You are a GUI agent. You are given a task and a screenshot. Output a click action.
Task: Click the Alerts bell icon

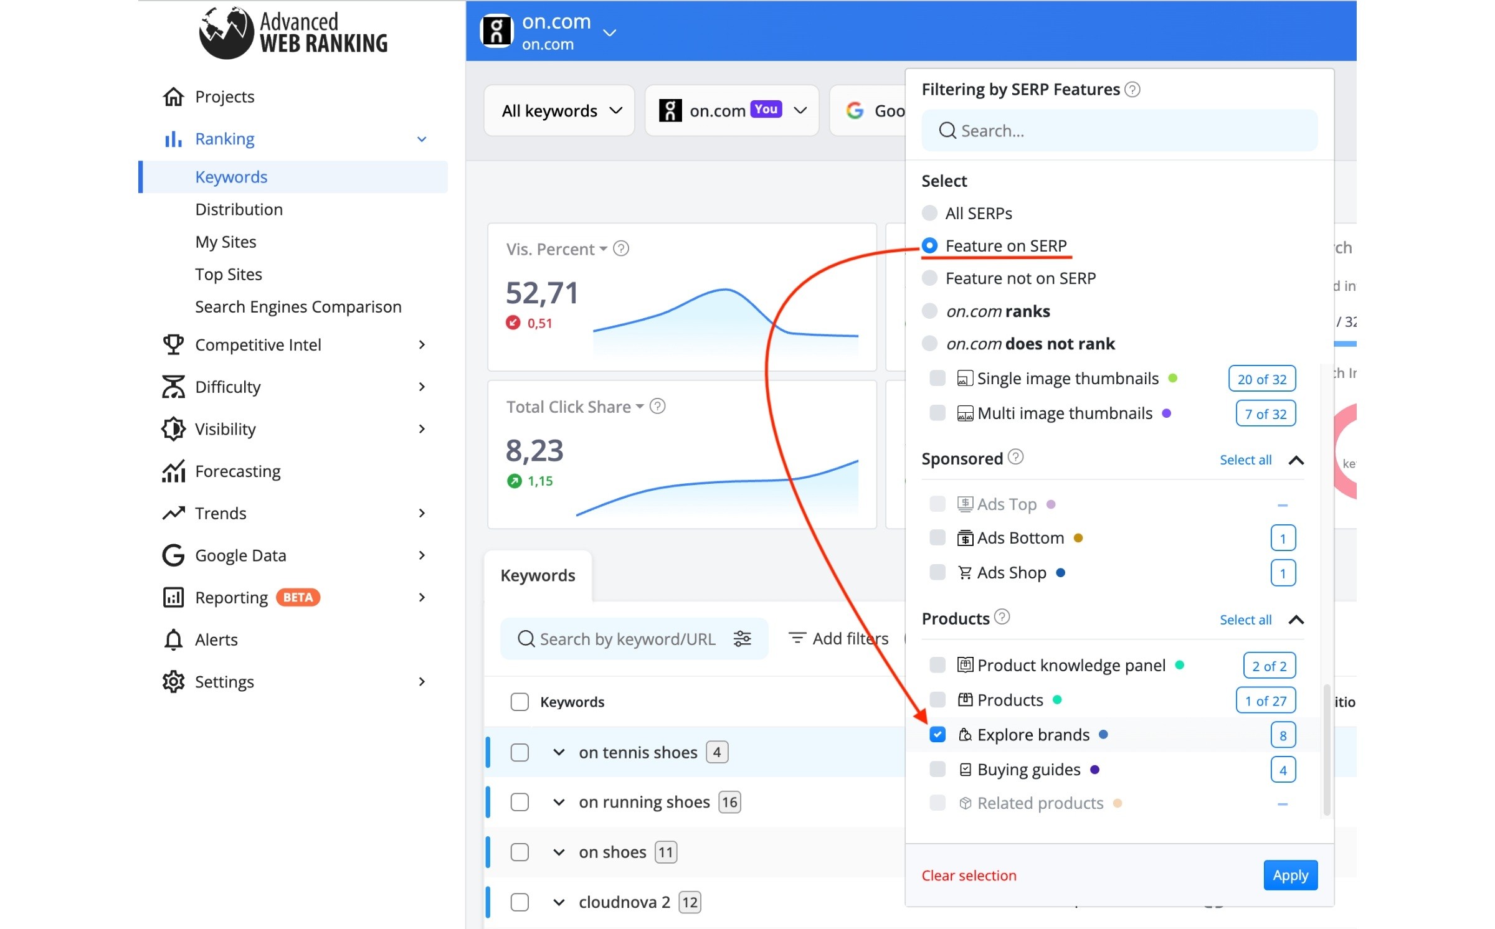pyautogui.click(x=173, y=639)
